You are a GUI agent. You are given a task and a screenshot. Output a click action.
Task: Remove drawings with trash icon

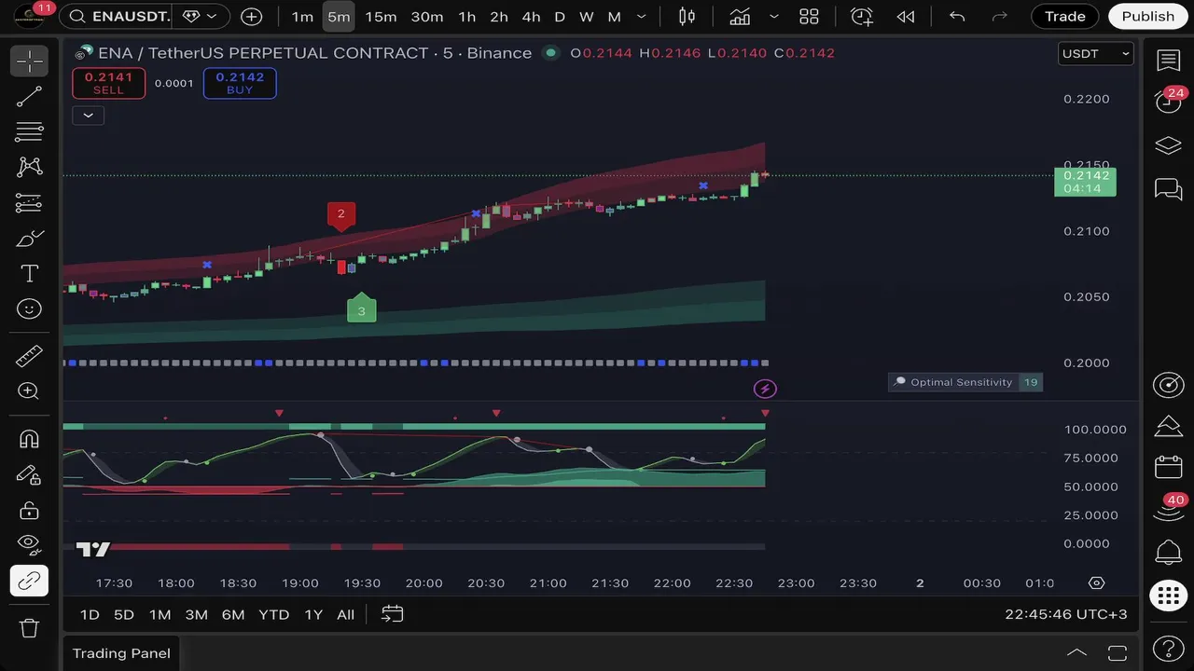click(29, 627)
